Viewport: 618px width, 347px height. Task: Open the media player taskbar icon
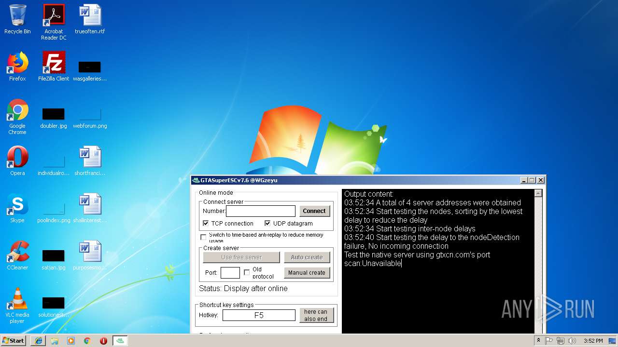(71, 341)
